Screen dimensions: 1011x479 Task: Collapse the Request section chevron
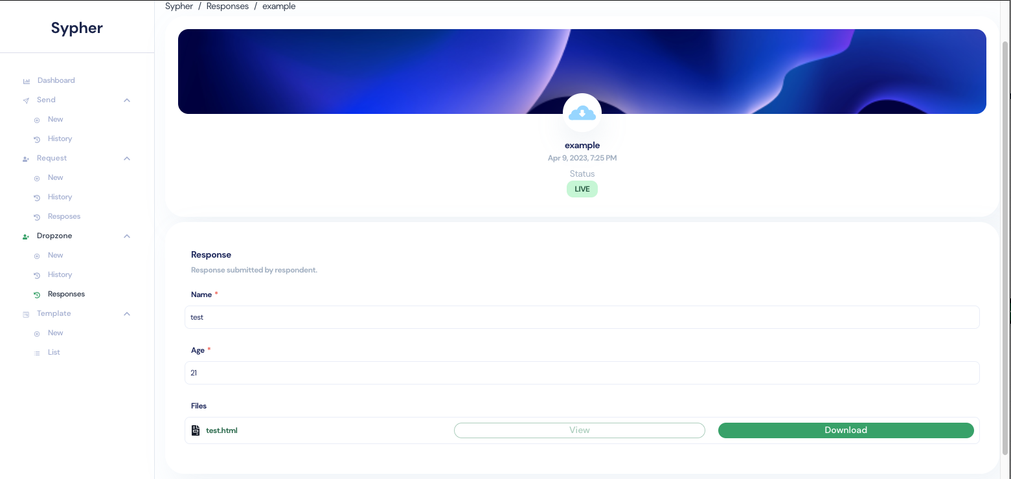click(x=127, y=159)
